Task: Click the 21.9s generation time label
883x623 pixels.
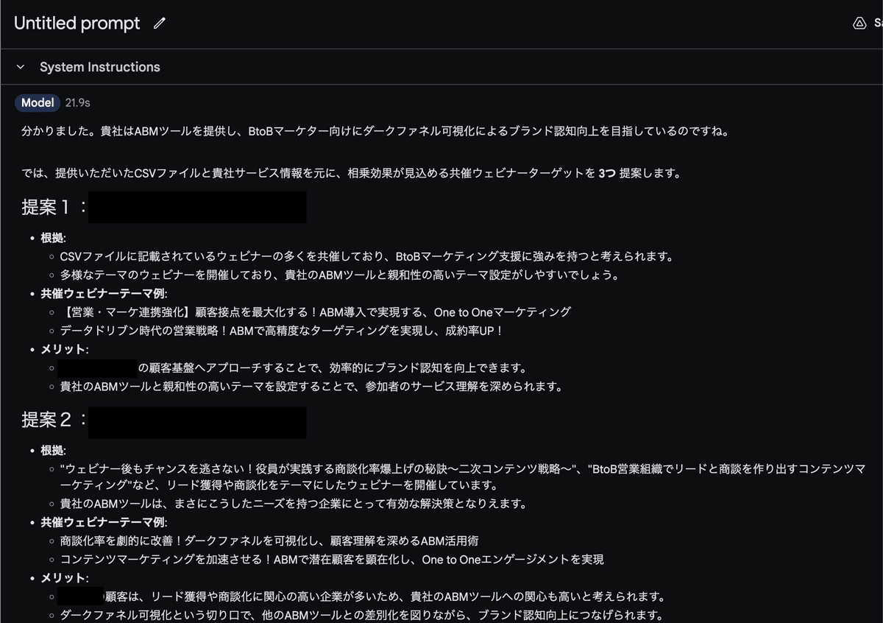Action: [x=77, y=103]
